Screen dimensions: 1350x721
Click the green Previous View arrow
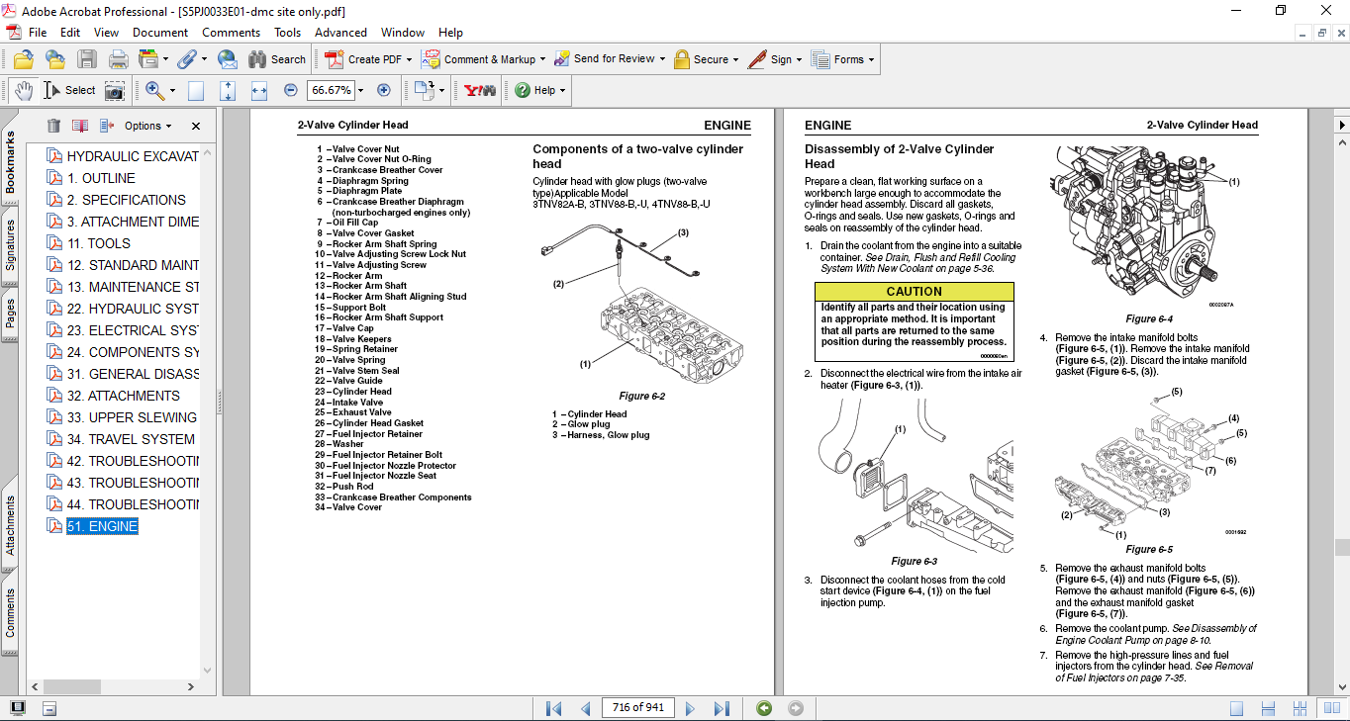(764, 708)
